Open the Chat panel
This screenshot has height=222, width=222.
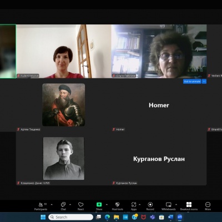(63, 206)
